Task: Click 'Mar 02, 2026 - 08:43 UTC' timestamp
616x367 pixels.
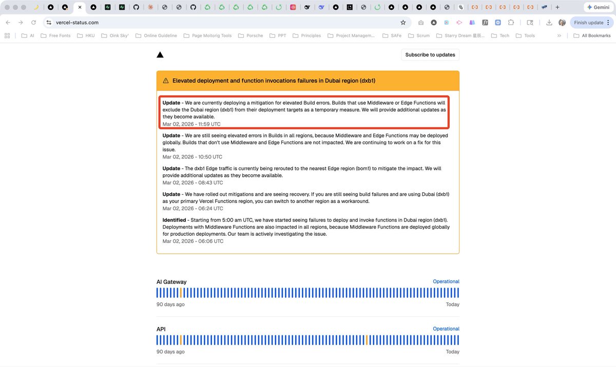Action: coord(192,182)
